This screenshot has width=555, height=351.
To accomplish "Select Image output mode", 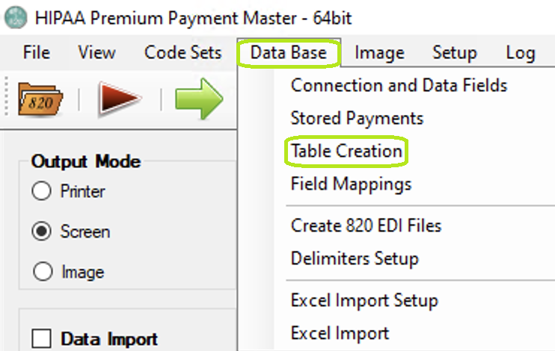I will 43,272.
